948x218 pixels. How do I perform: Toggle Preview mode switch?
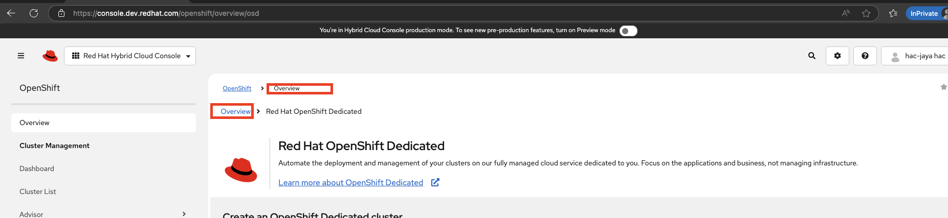click(628, 31)
